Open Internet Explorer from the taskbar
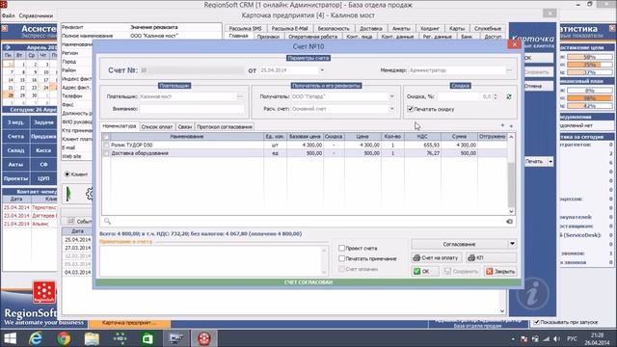Image resolution: width=617 pixels, height=347 pixels. tap(36, 338)
